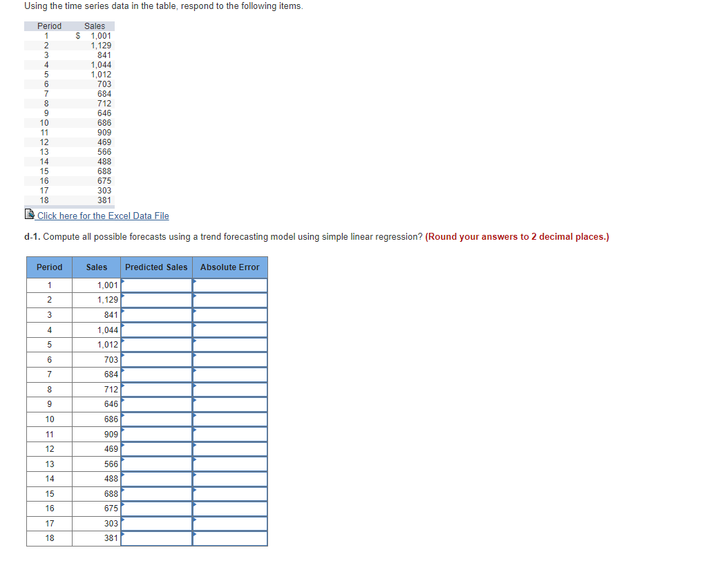Open the Excel Data File link
702x570 pixels.
pyautogui.click(x=103, y=216)
